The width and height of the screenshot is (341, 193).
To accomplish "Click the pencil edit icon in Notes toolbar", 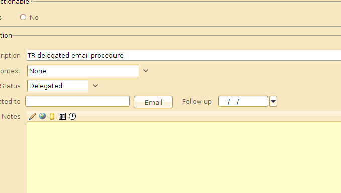I will point(32,116).
